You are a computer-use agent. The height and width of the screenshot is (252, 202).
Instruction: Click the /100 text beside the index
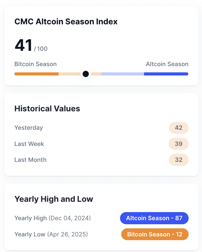point(41,49)
